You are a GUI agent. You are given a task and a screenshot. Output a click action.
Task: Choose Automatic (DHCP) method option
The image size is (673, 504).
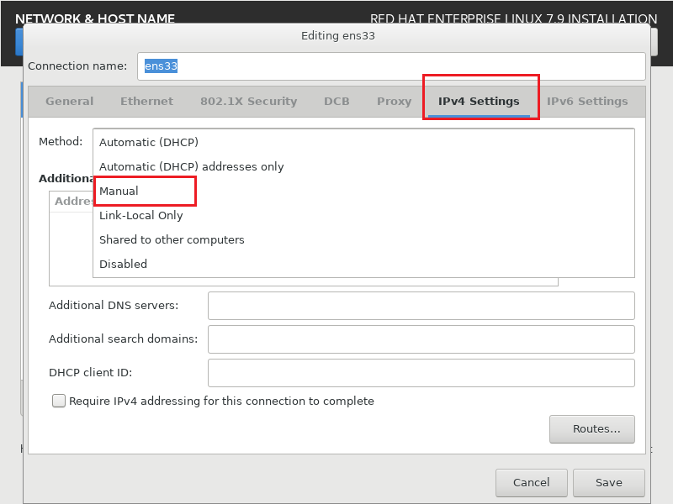[363, 142]
